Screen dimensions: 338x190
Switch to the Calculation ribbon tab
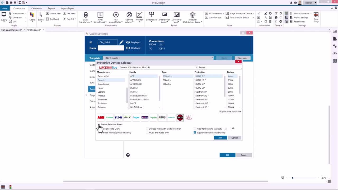coord(36,8)
